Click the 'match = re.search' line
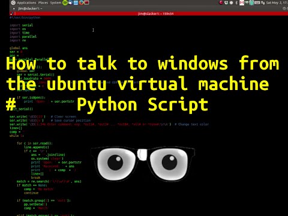The height and width of the screenshot is (216, 288). [49, 181]
